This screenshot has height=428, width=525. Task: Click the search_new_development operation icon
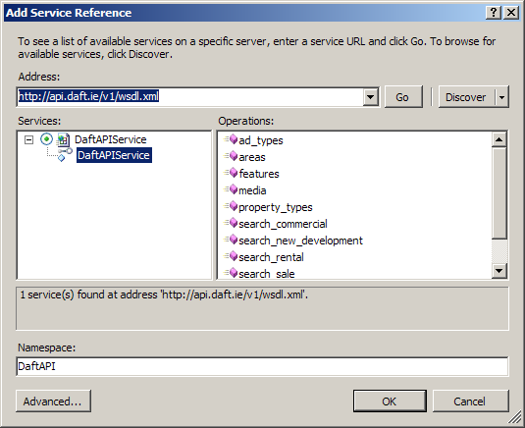point(231,240)
